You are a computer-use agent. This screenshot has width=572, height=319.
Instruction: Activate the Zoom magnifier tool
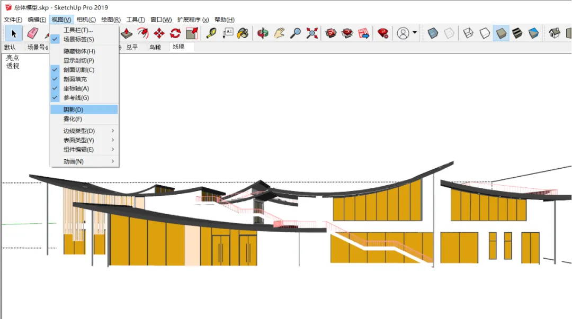coord(296,33)
